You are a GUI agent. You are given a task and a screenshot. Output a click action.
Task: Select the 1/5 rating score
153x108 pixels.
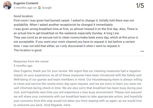coord(140,6)
